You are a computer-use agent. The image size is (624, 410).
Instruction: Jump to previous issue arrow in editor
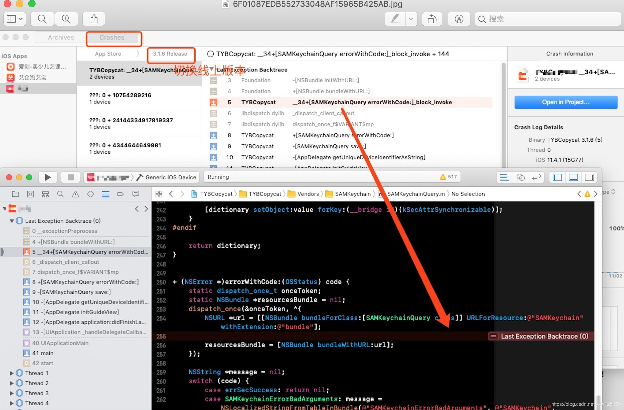[x=579, y=194]
